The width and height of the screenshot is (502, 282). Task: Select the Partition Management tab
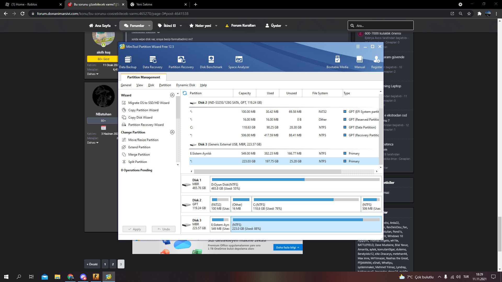(144, 77)
